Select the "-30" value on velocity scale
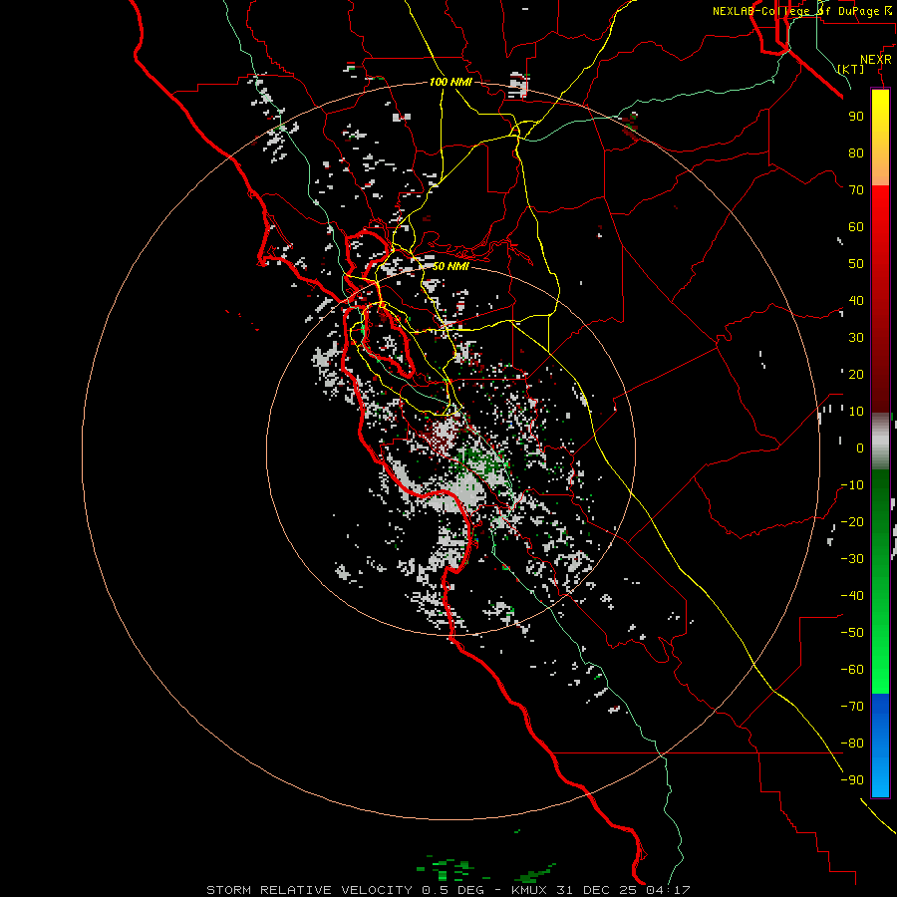Viewport: 897px width, 897px height. (x=852, y=559)
